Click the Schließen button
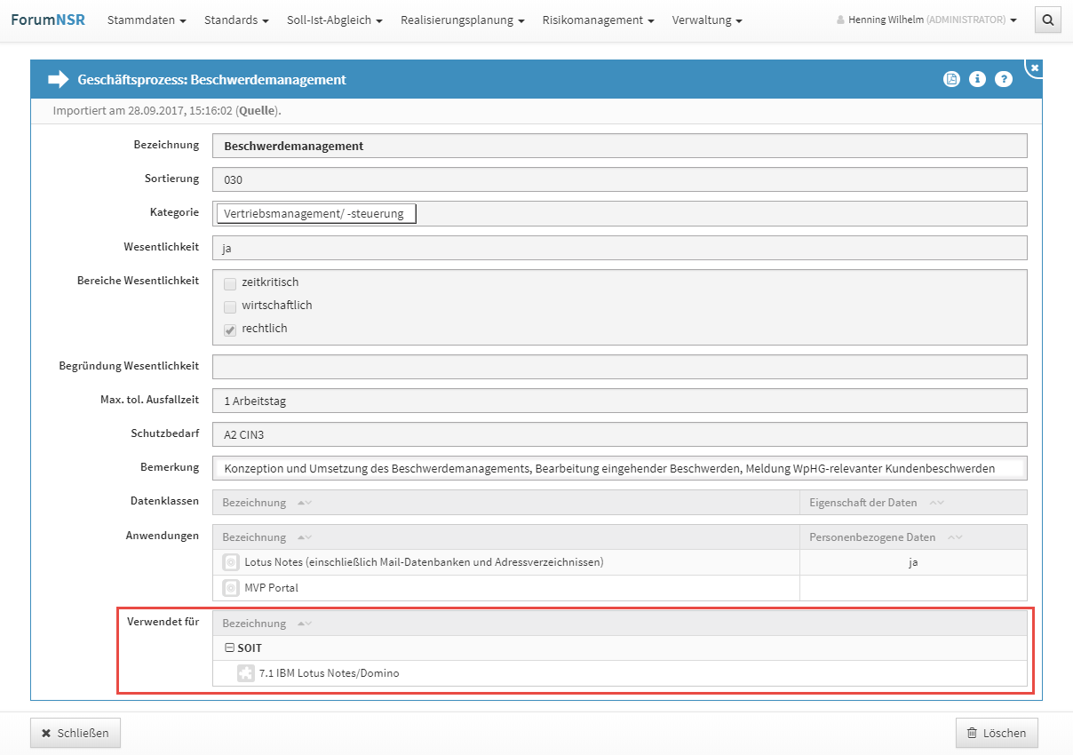This screenshot has width=1073, height=755. click(76, 733)
